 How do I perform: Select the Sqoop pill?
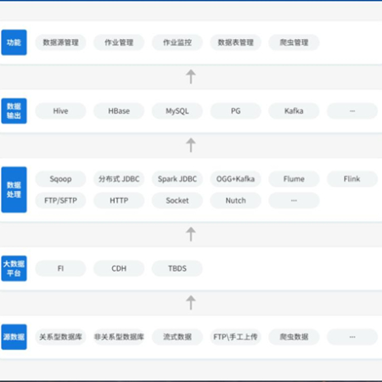60,179
